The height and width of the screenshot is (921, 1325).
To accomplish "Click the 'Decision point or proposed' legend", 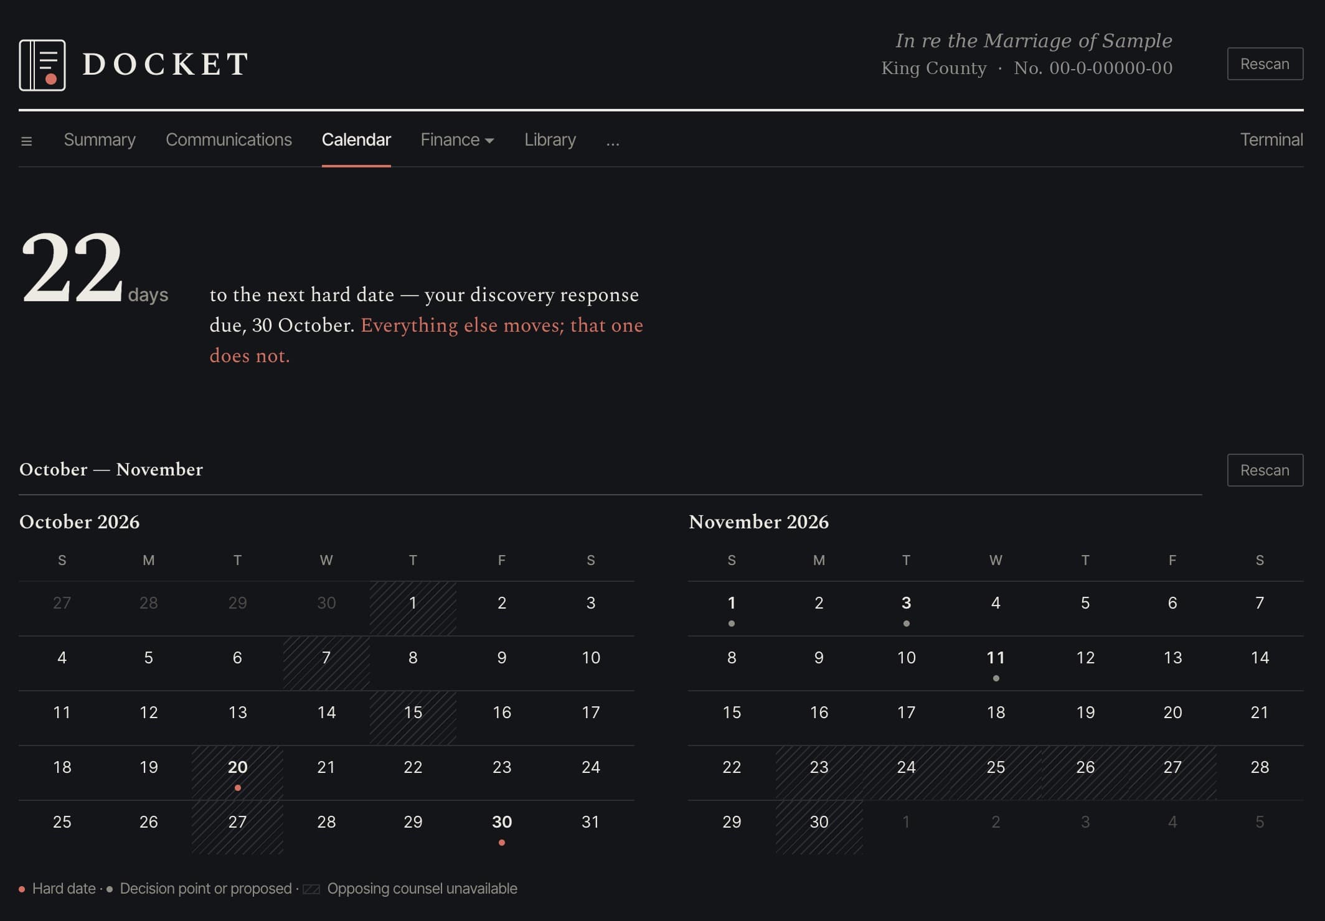I will click(x=199, y=889).
